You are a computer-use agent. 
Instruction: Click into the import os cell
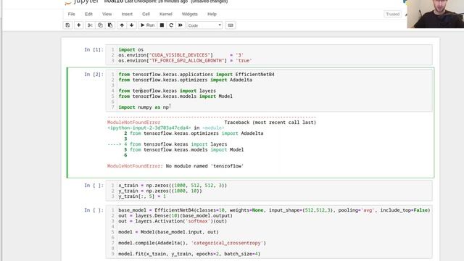pyautogui.click(x=269, y=55)
